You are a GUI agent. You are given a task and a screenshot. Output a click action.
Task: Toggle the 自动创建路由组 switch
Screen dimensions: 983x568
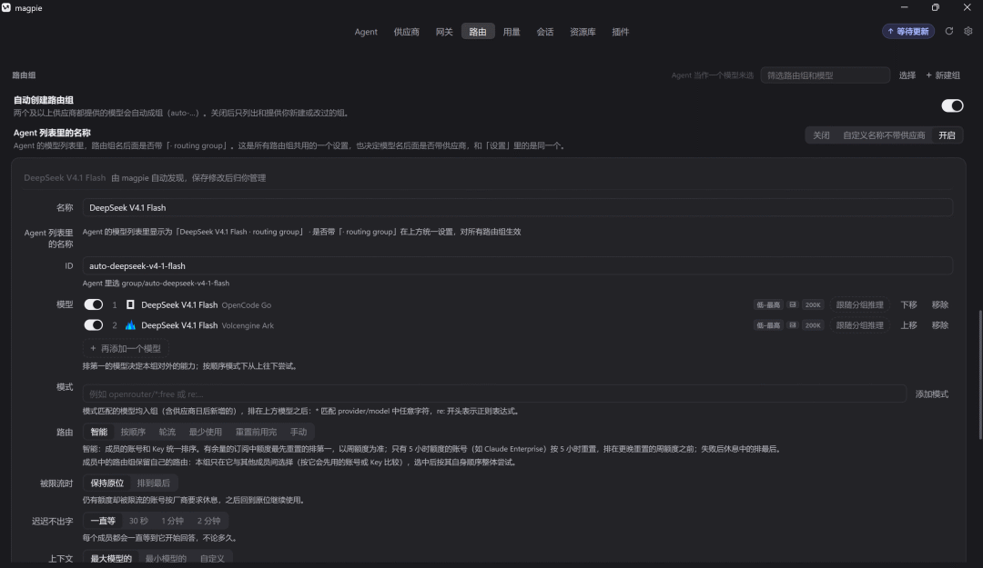point(952,105)
